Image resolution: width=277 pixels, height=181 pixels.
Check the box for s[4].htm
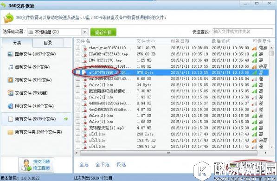78,146
